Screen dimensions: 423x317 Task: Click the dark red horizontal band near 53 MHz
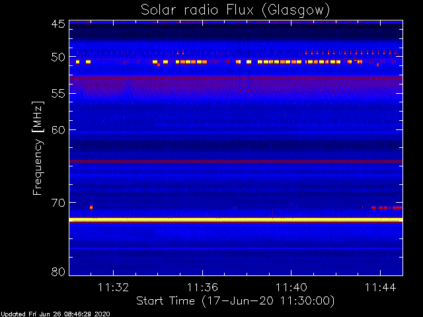236,78
